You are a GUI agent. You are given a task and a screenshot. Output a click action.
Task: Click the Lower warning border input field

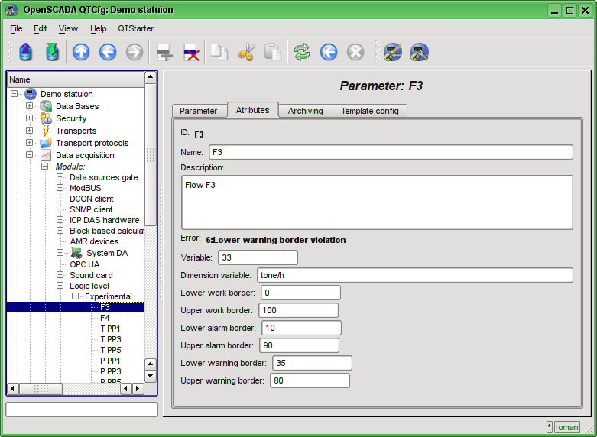pyautogui.click(x=311, y=363)
